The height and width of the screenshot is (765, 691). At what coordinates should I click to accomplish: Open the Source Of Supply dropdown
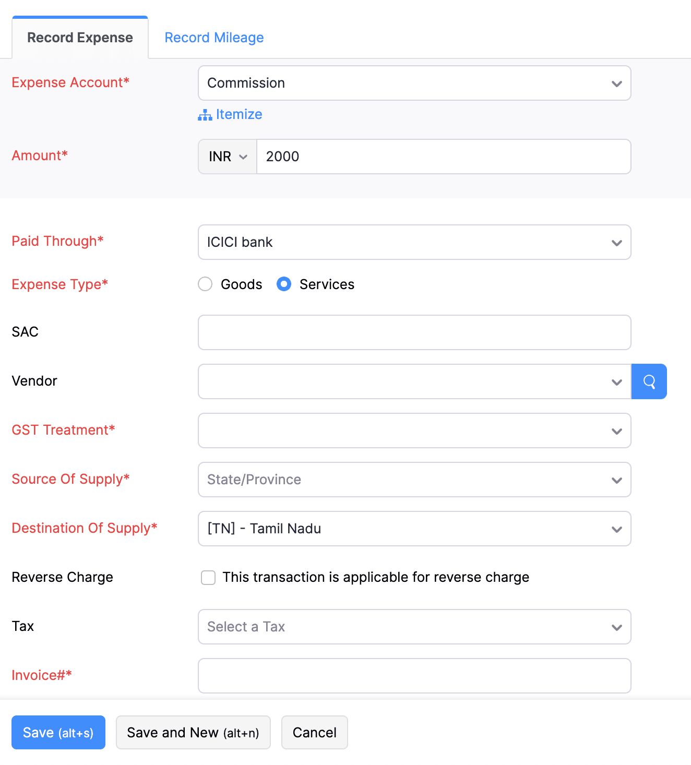click(414, 480)
